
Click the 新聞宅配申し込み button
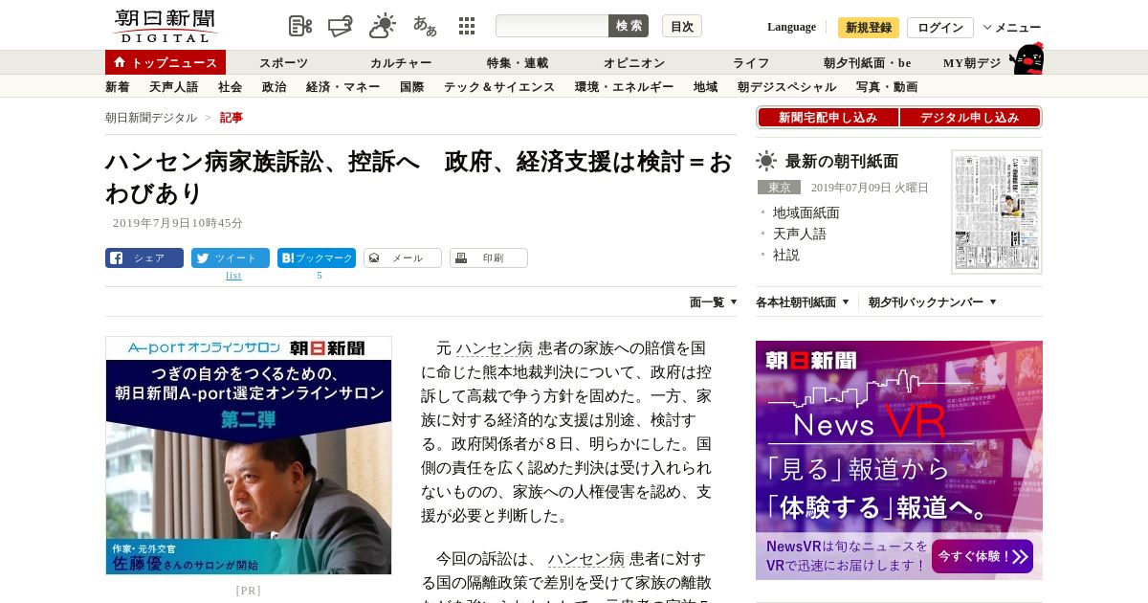pyautogui.click(x=828, y=118)
